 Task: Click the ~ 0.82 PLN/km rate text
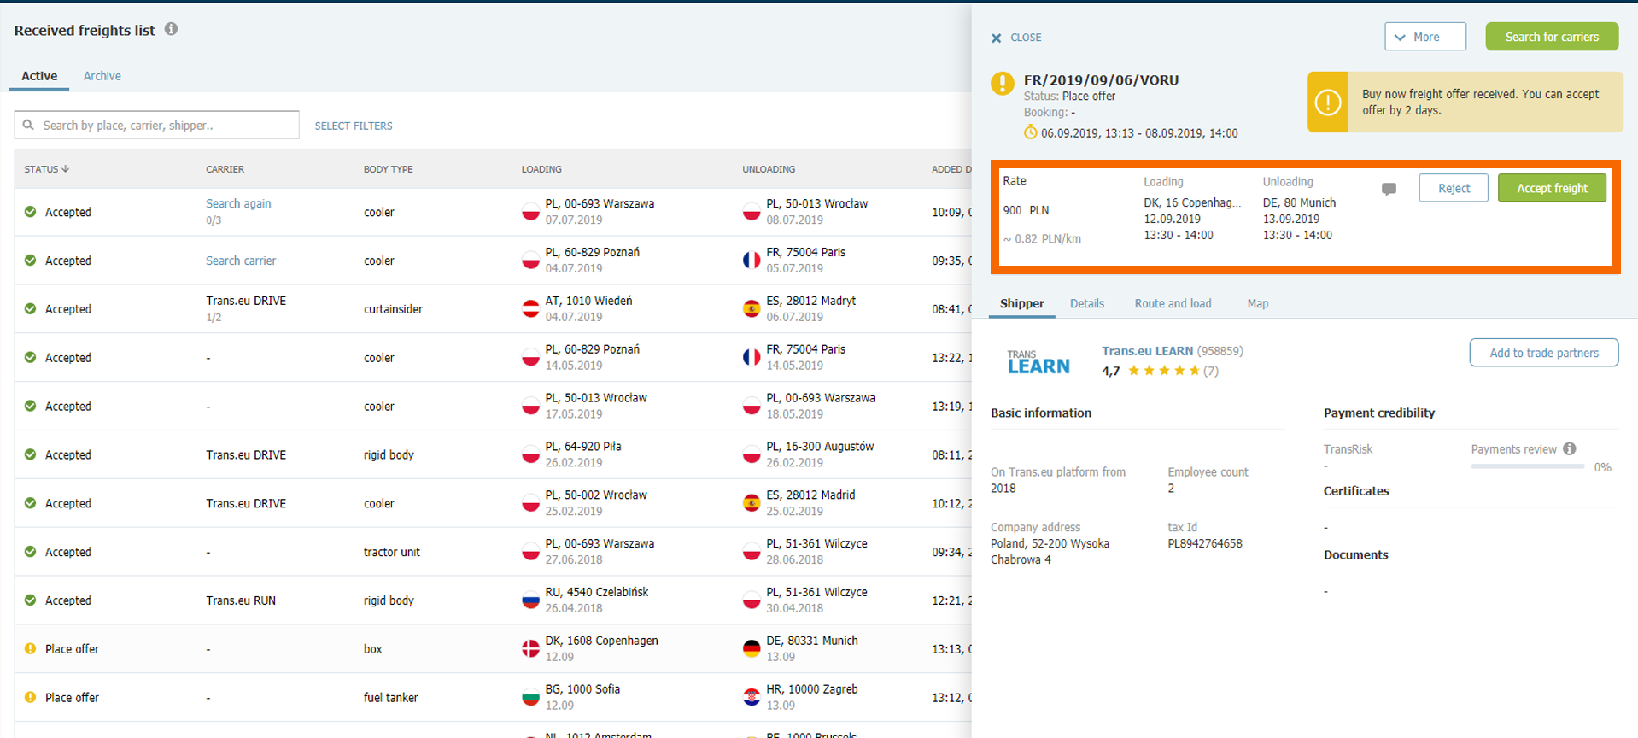point(1042,239)
